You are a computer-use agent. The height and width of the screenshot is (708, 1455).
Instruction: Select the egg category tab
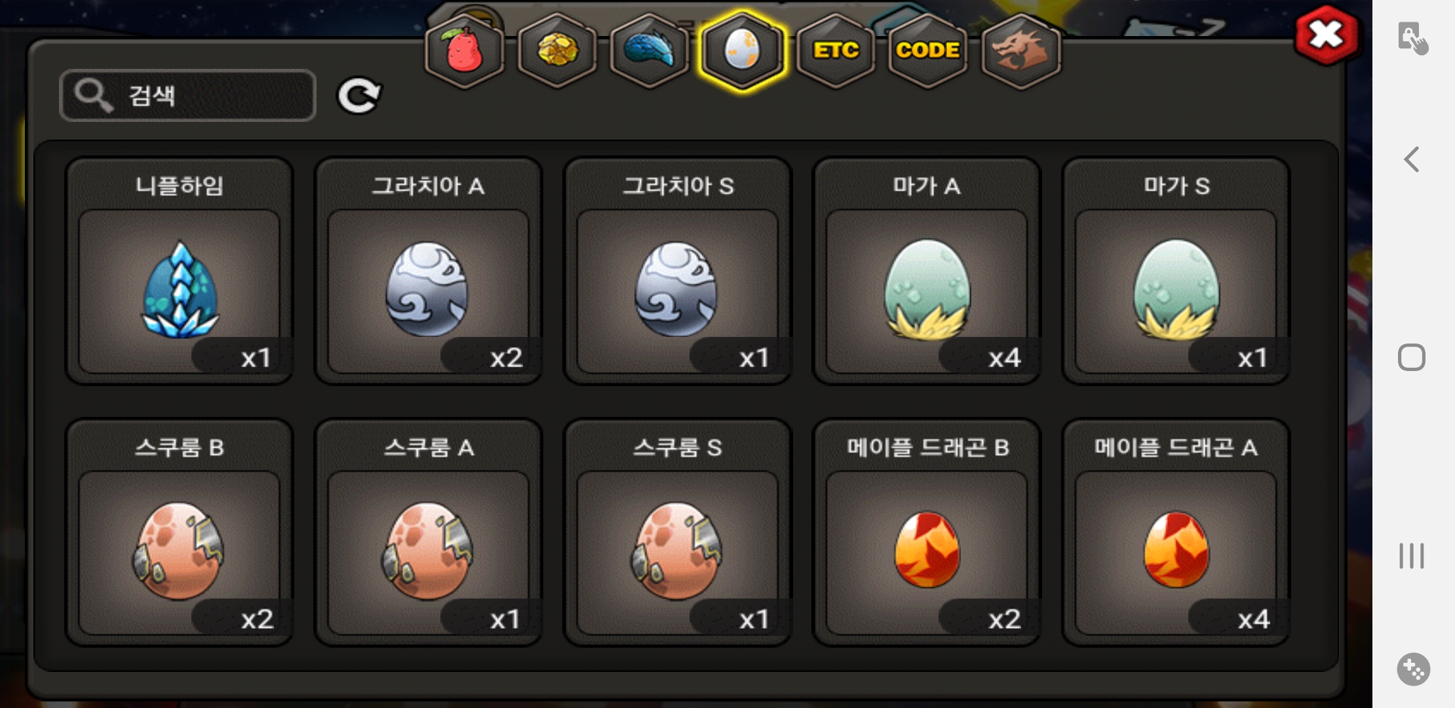pos(742,51)
